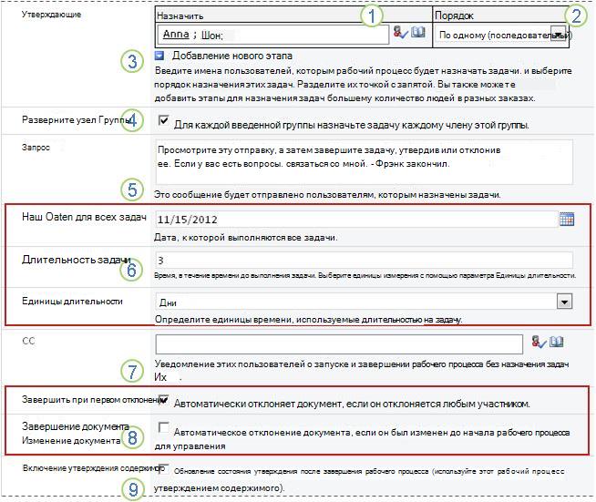Open the Порядок order dropdown
This screenshot has height=502, width=596.
(559, 35)
